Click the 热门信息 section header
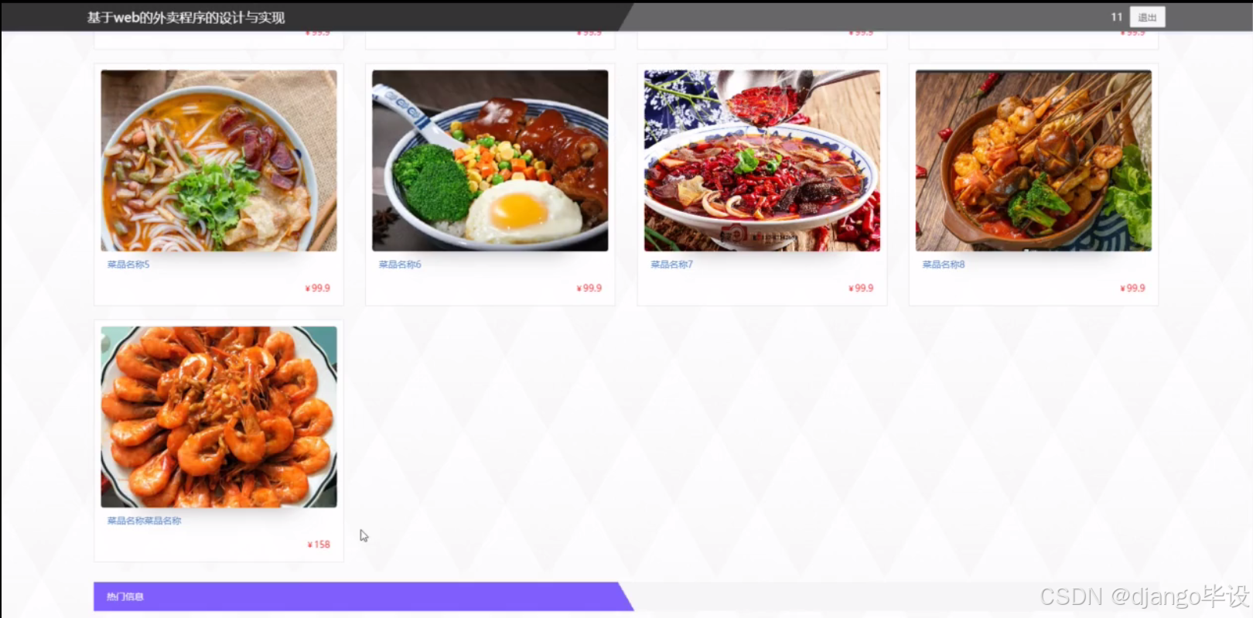Image resolution: width=1253 pixels, height=618 pixels. tap(125, 596)
